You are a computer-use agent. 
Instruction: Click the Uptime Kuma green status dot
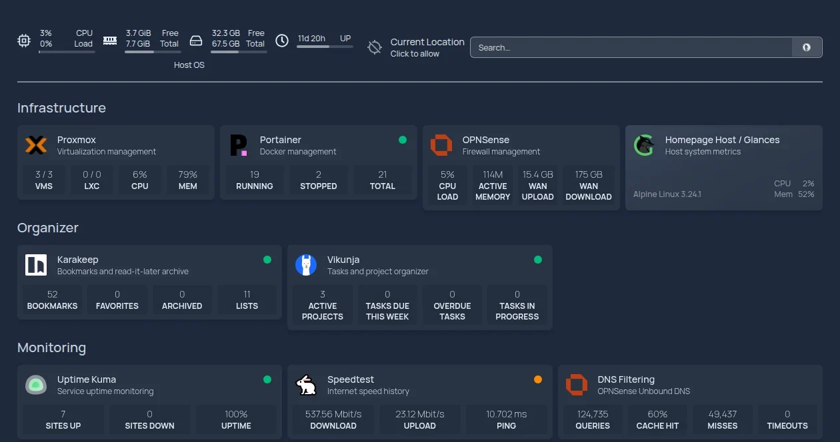pyautogui.click(x=267, y=379)
